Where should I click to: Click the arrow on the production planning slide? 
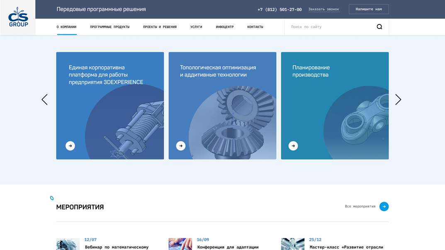(293, 145)
